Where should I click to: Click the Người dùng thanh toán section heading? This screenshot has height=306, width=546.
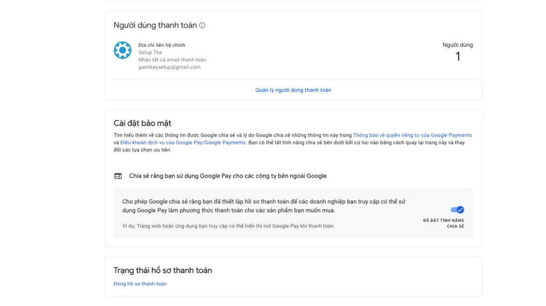pyautogui.click(x=155, y=26)
